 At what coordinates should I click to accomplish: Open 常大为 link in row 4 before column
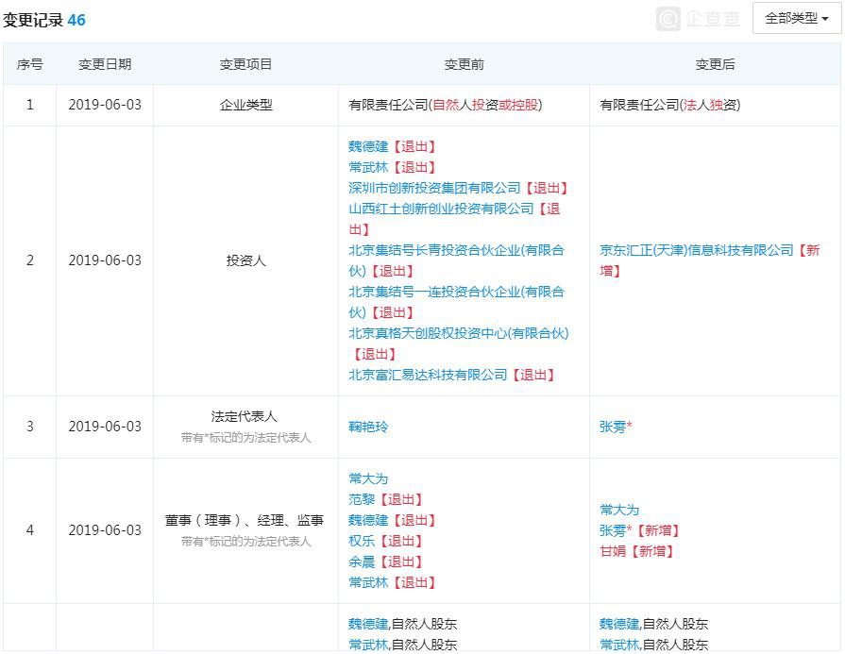click(368, 478)
